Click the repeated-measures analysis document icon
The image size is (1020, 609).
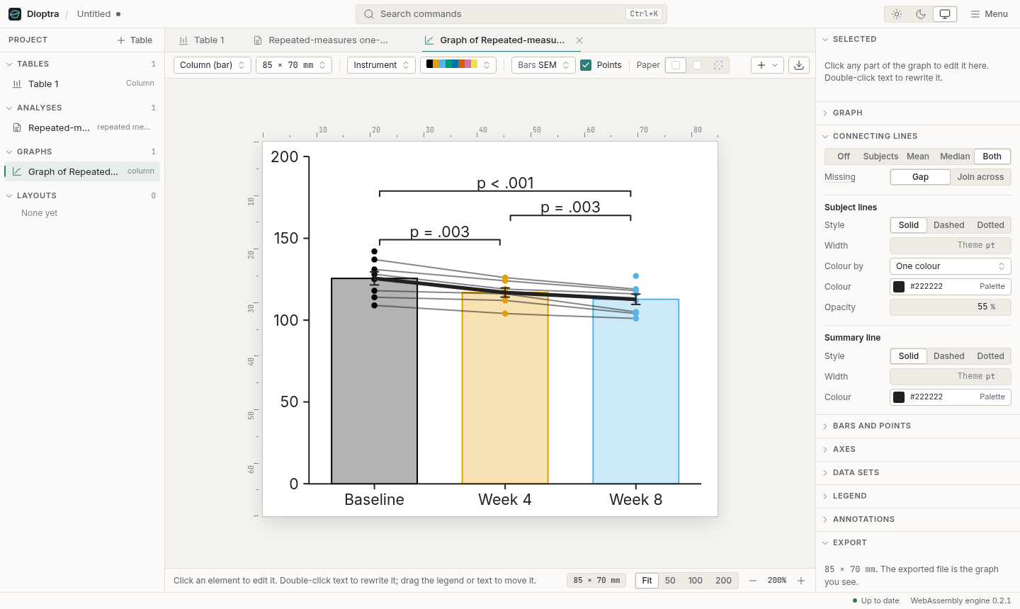tap(17, 127)
